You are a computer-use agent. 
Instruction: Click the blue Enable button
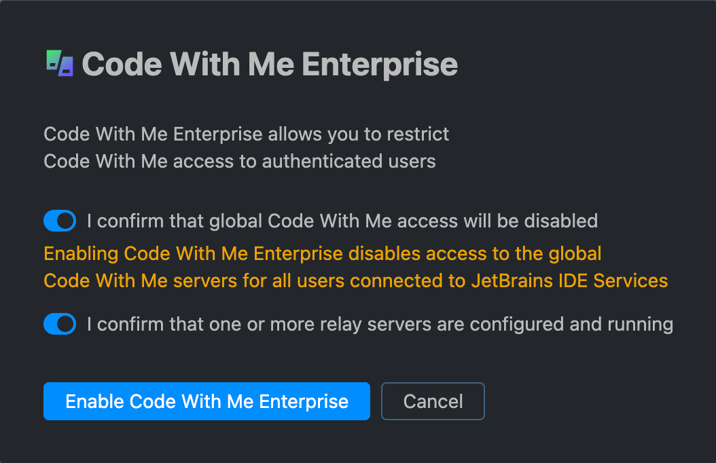[x=207, y=401]
